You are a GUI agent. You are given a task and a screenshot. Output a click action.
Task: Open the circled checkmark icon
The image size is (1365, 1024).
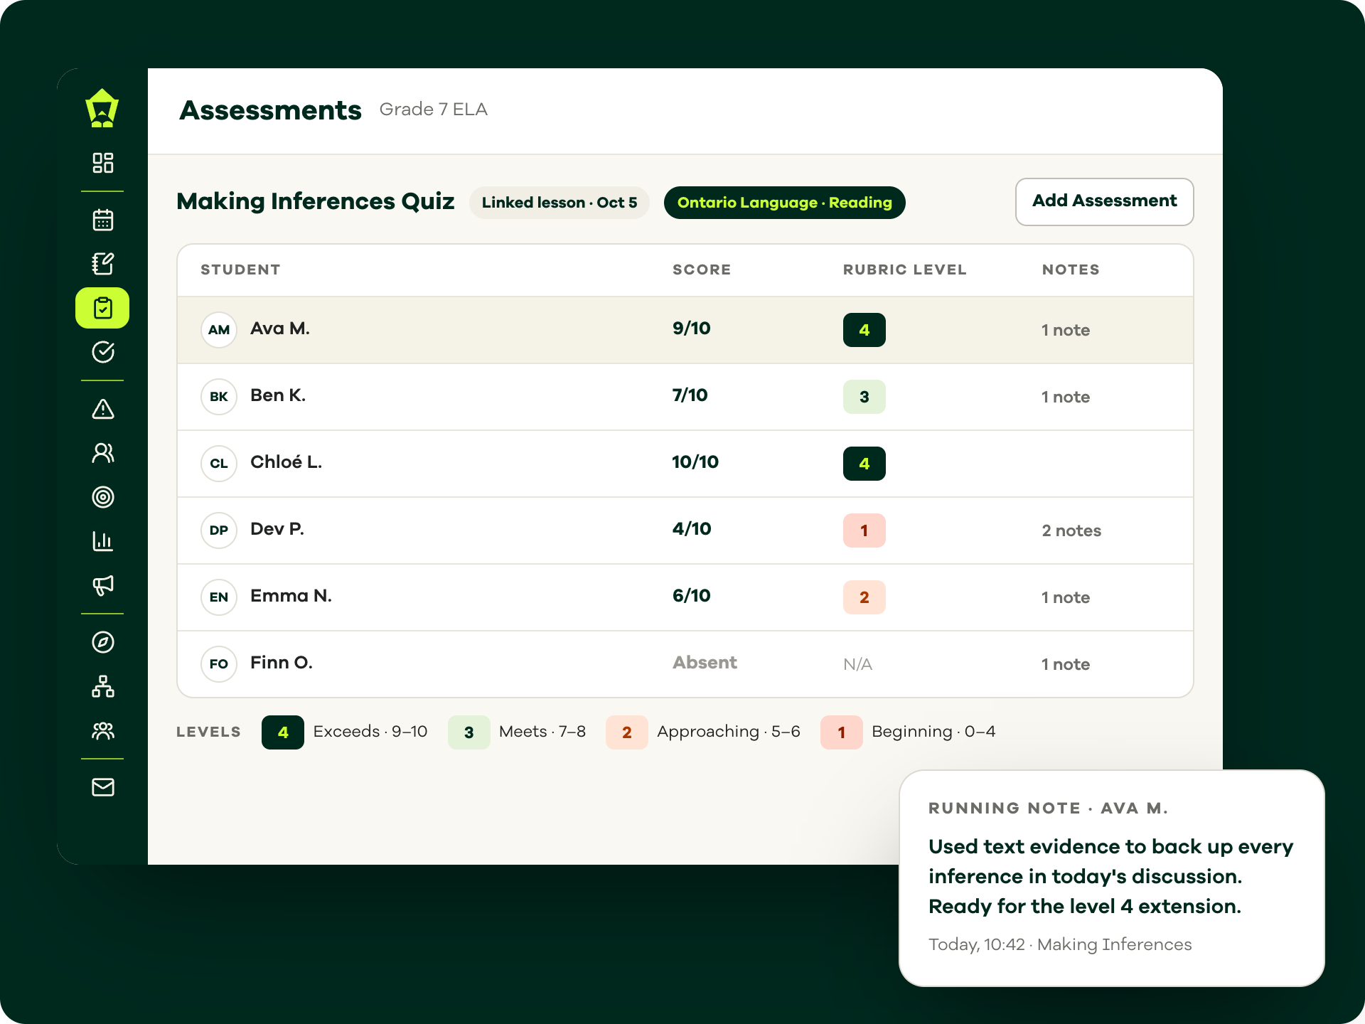click(102, 352)
